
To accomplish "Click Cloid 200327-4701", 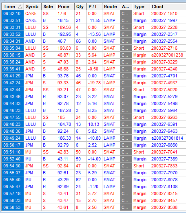I will pos(164,76).
